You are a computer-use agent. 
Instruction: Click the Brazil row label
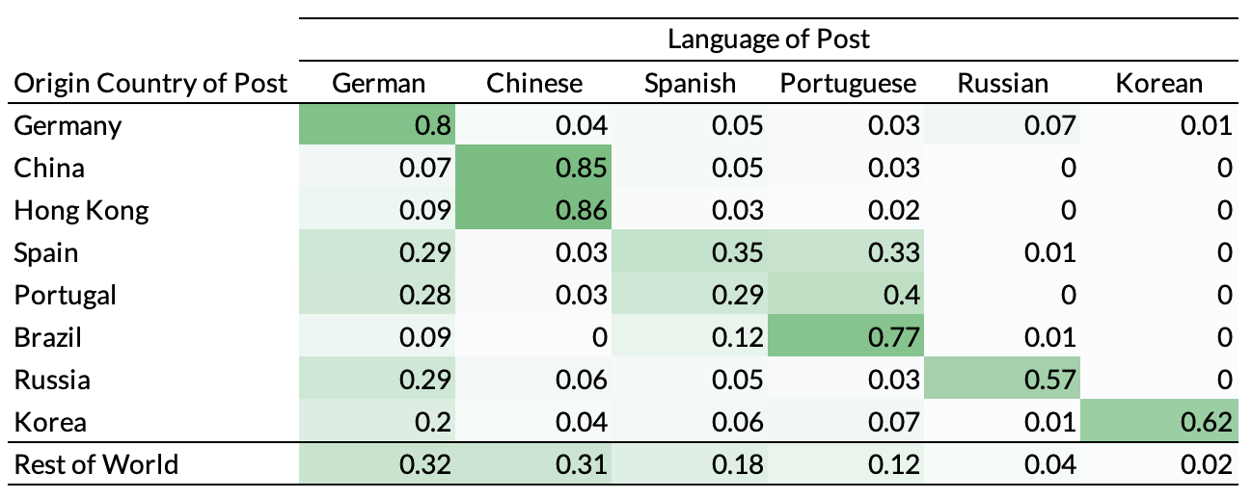tap(47, 338)
